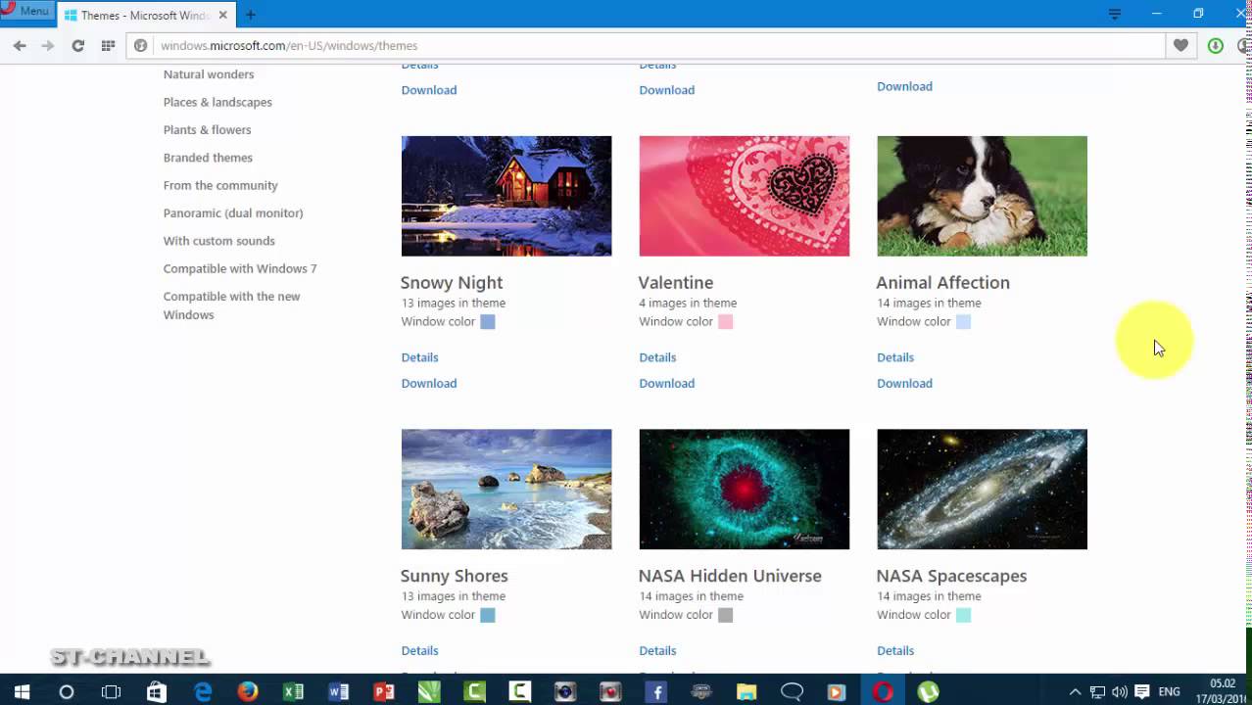Open Natural wonders category
The height and width of the screenshot is (705, 1252).
tap(209, 74)
